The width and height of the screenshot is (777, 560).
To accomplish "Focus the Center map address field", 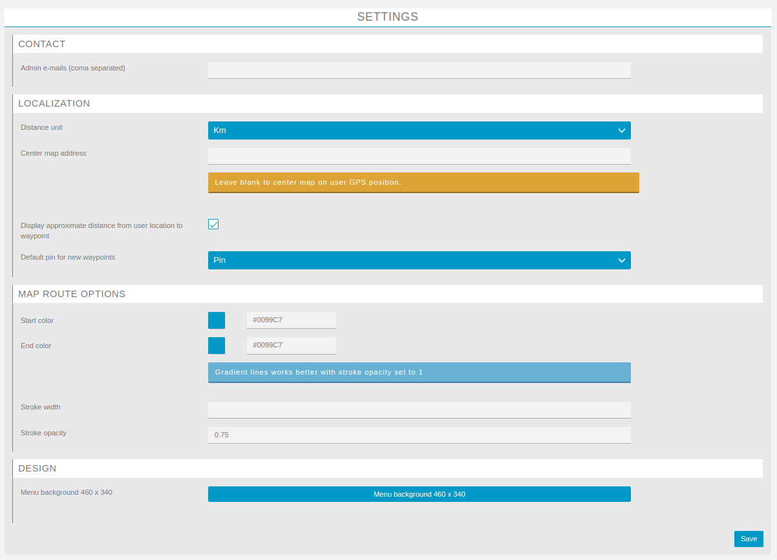I will (419, 156).
